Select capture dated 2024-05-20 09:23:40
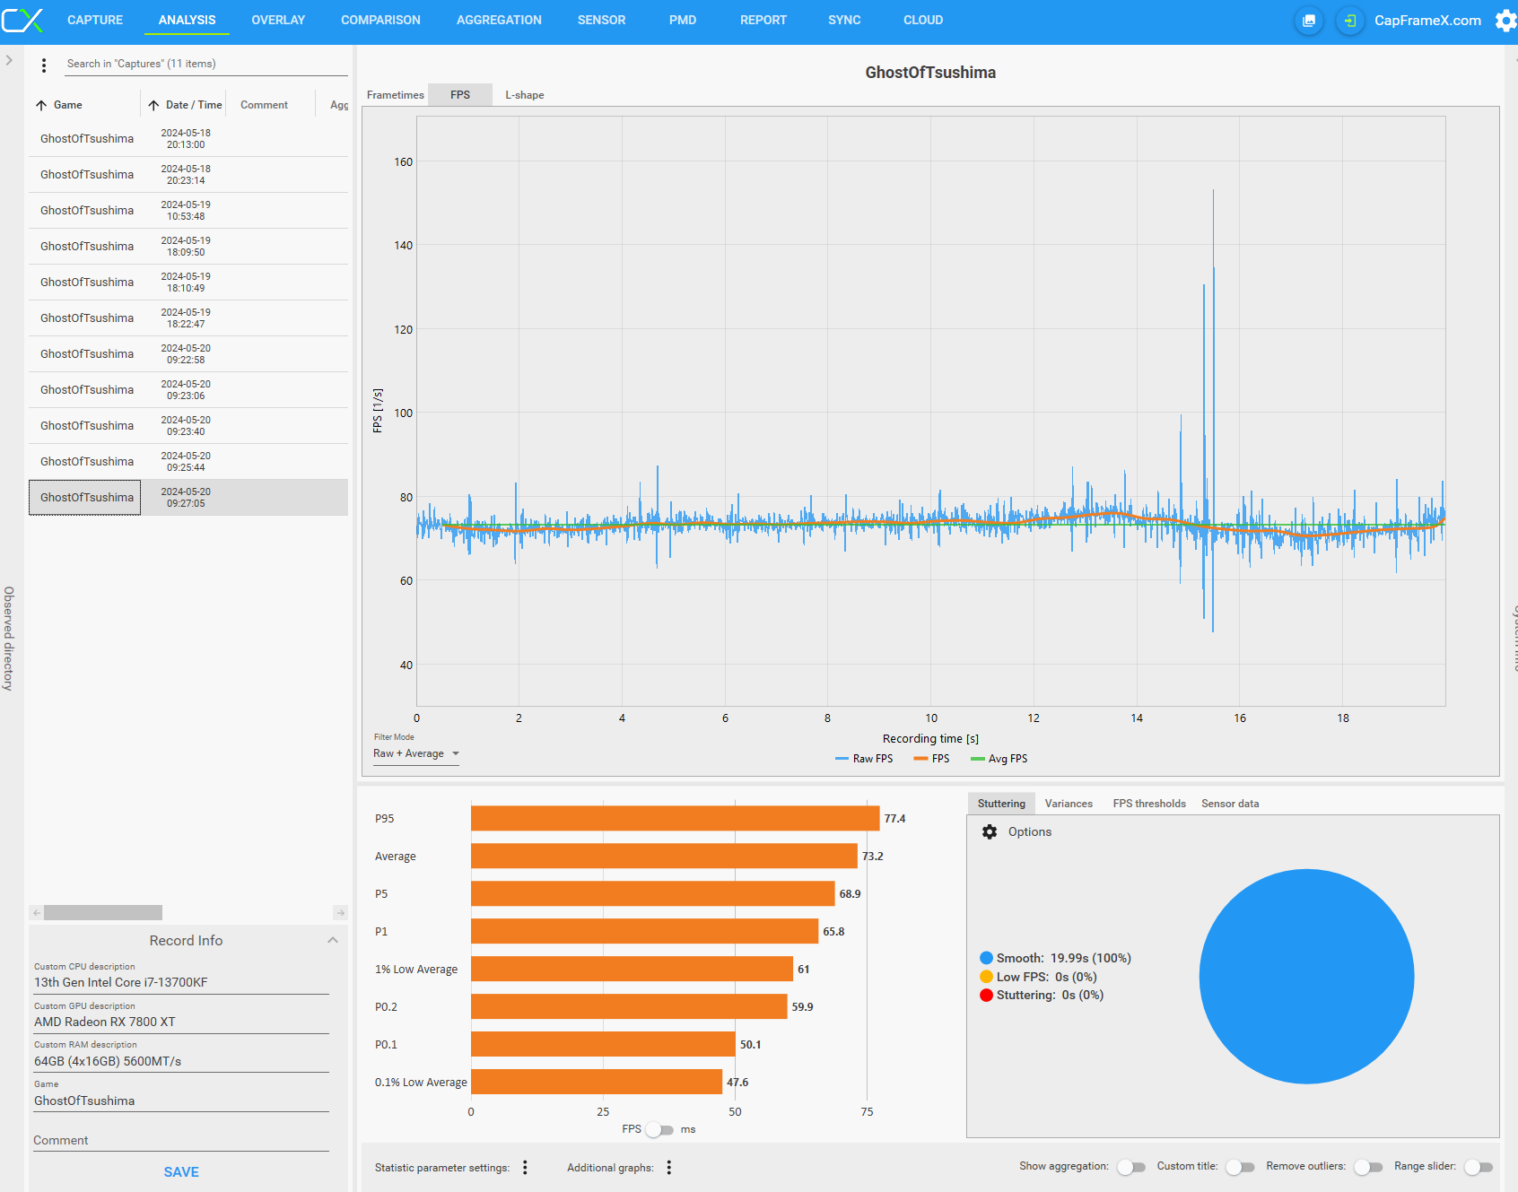1518x1192 pixels. 188,426
